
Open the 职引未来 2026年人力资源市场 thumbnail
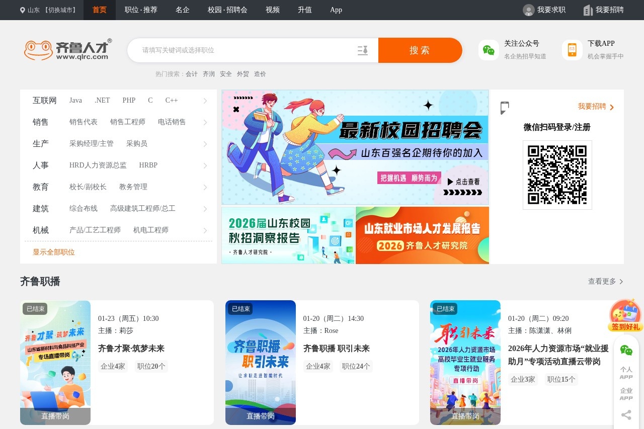pos(465,363)
